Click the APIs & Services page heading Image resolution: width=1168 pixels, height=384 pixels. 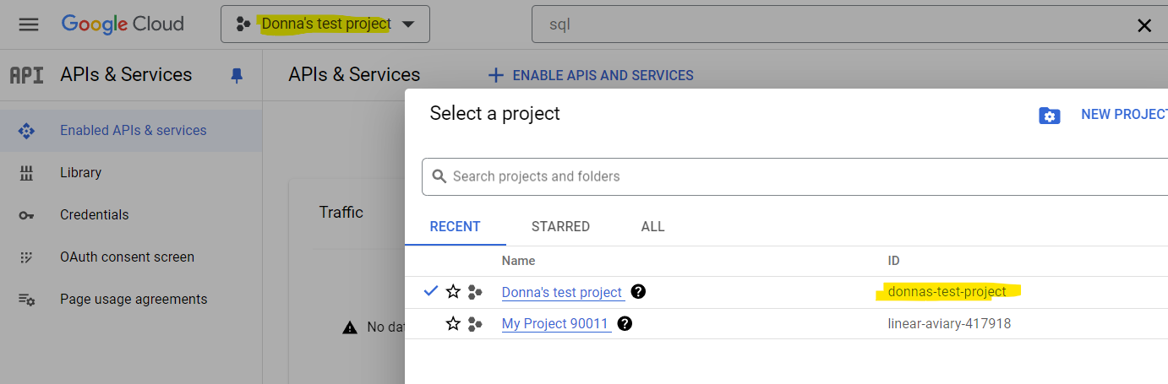coord(354,74)
